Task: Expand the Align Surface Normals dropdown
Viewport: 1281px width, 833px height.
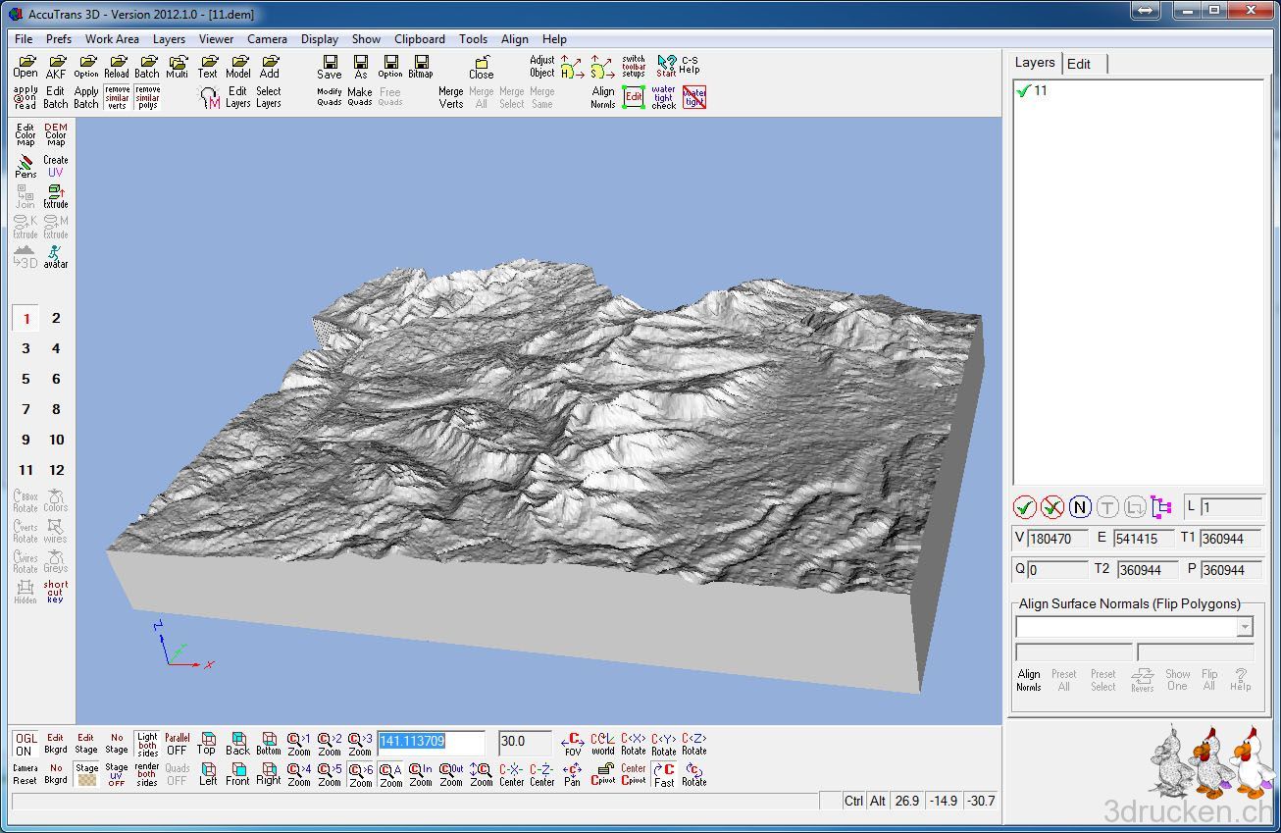Action: point(1245,627)
